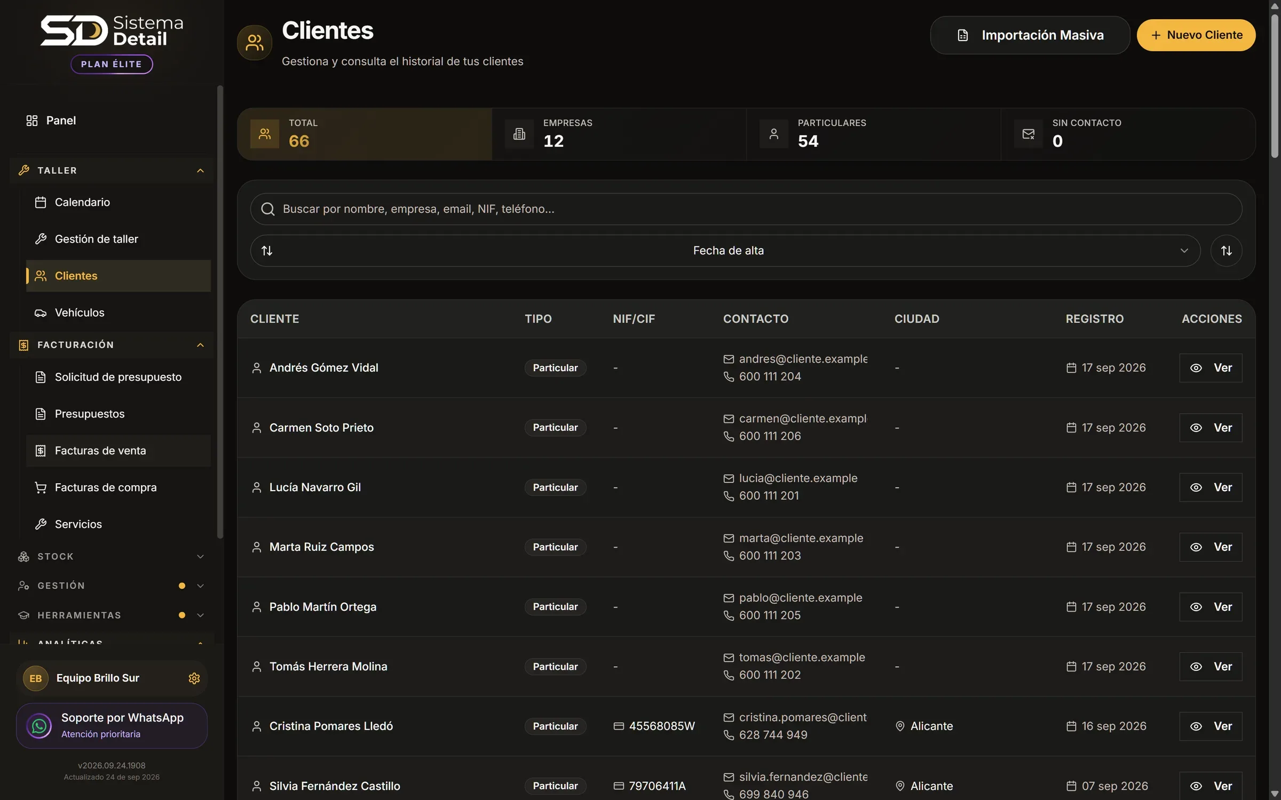Select the Particulares person icon card
This screenshot has height=800, width=1281.
coord(774,134)
